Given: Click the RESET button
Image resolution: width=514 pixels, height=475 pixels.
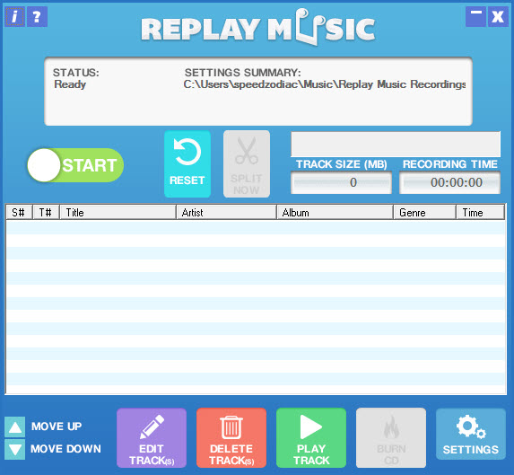Looking at the screenshot, I should click(x=187, y=164).
